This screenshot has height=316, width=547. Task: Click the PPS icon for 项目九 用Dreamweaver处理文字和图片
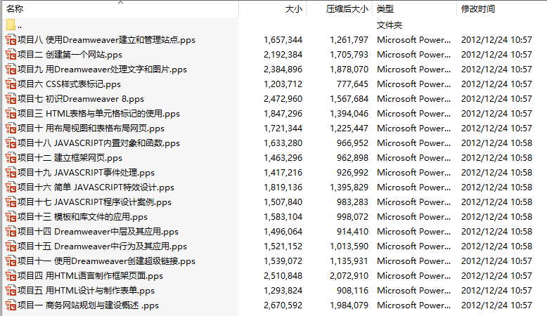pos(11,70)
